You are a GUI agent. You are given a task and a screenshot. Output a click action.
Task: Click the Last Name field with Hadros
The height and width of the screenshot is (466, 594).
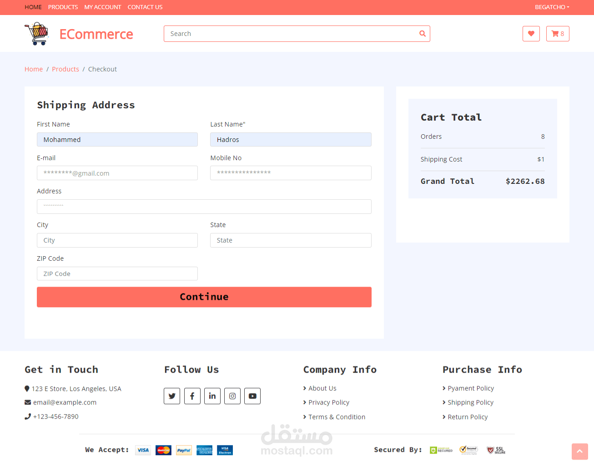point(291,140)
